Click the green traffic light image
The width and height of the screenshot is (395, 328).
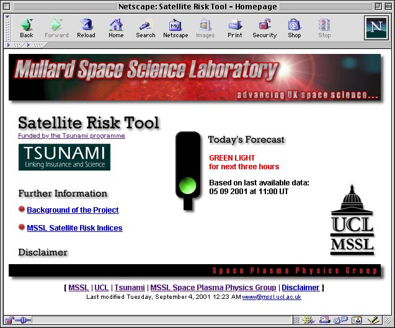click(188, 171)
